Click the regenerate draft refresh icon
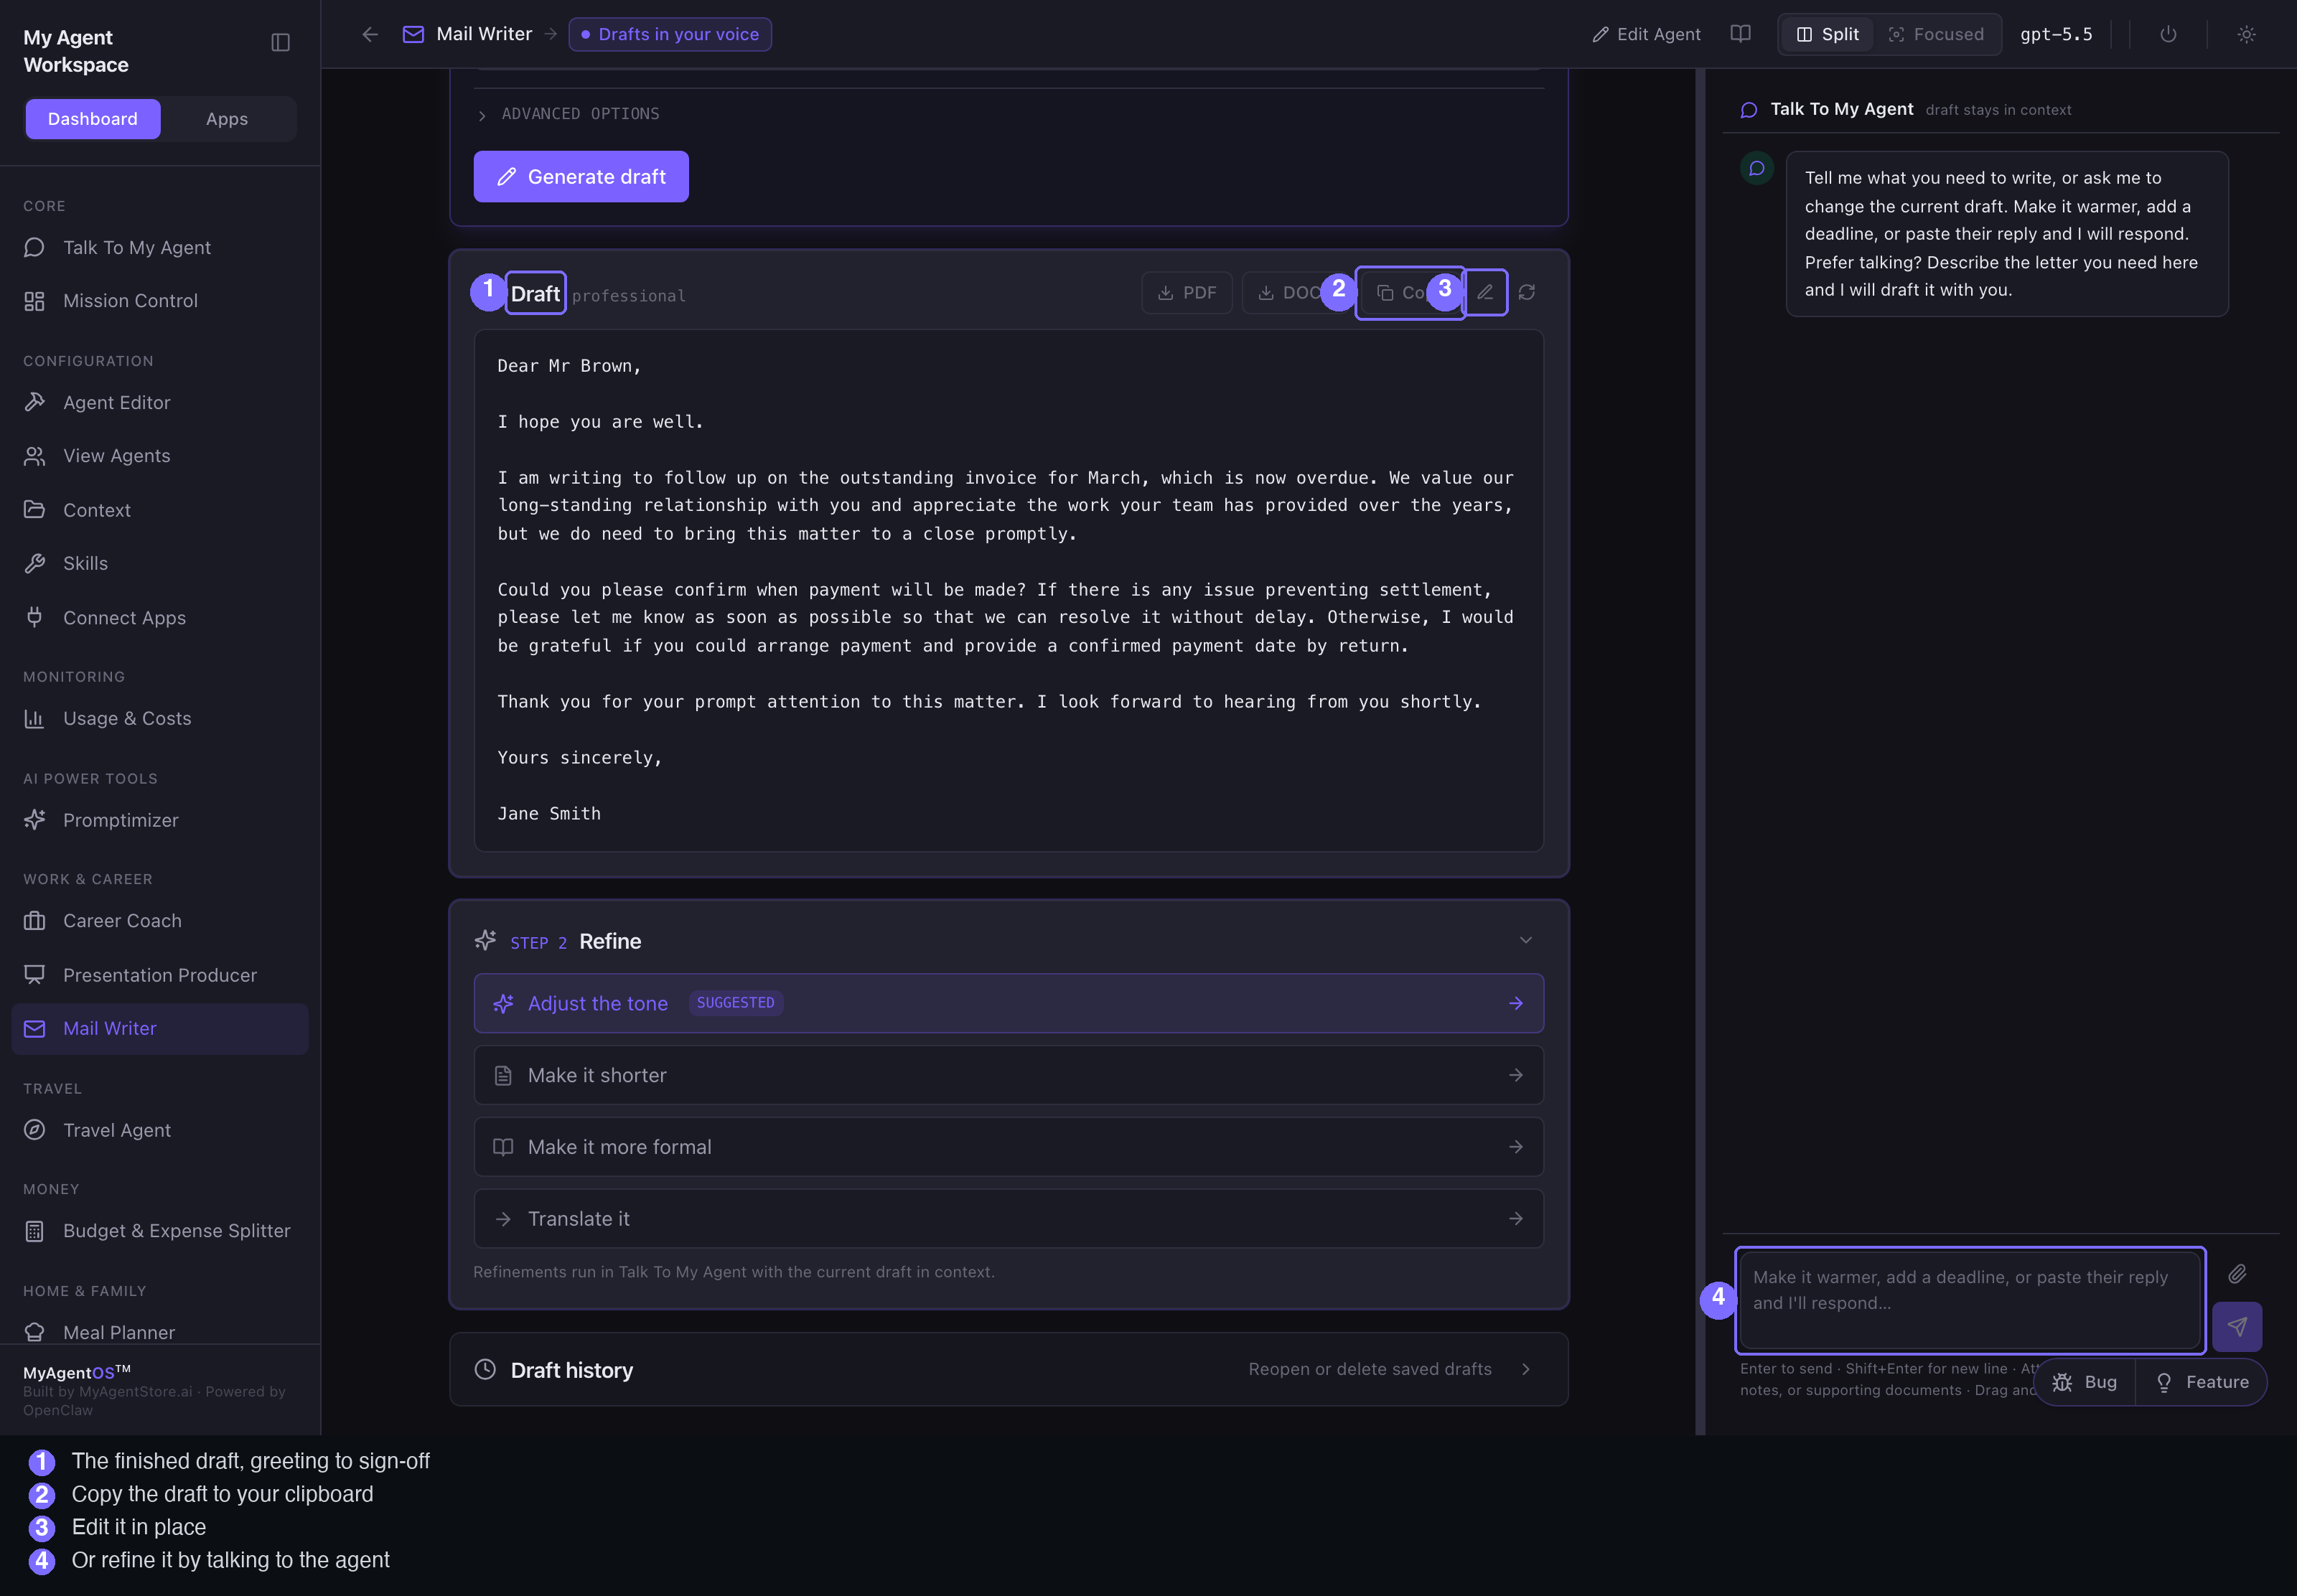This screenshot has height=1596, width=2297. click(x=1526, y=292)
